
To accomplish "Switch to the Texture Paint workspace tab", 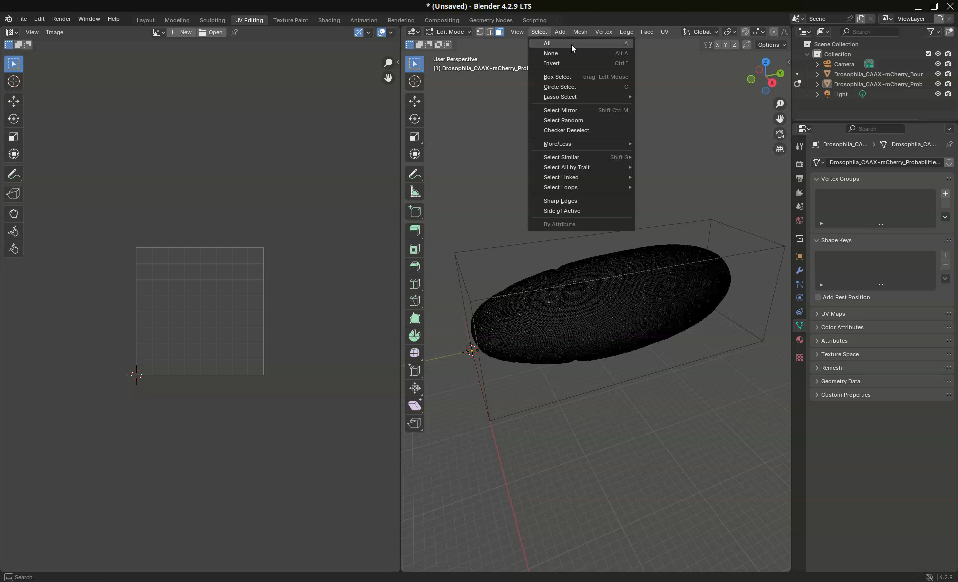I will pyautogui.click(x=290, y=20).
